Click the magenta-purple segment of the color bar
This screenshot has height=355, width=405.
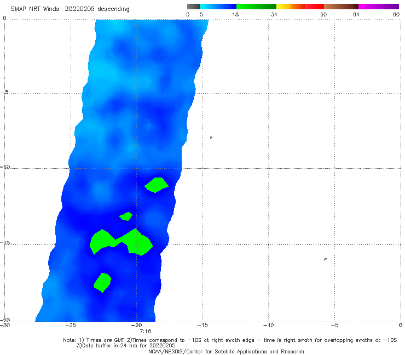pyautogui.click(x=379, y=7)
